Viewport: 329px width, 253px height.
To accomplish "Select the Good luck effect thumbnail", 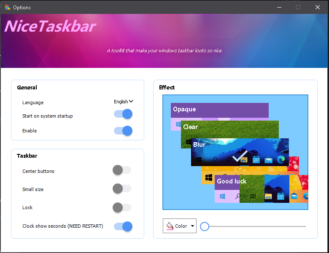I will click(x=261, y=189).
